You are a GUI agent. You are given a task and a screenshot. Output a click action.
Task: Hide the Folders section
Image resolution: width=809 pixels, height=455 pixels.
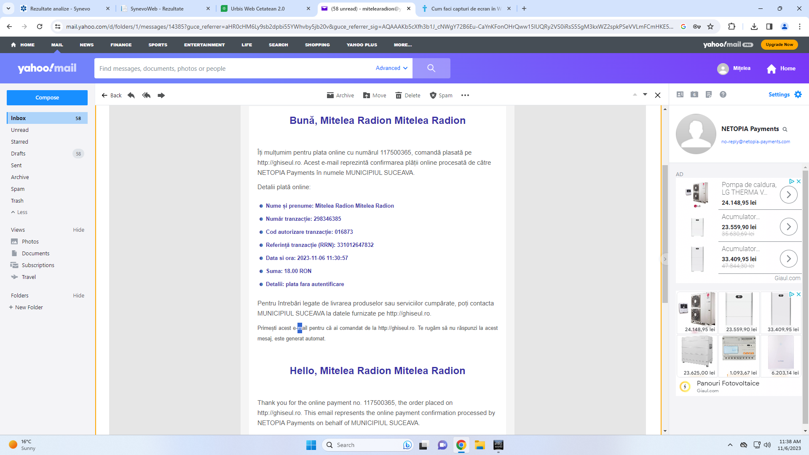[78, 296]
